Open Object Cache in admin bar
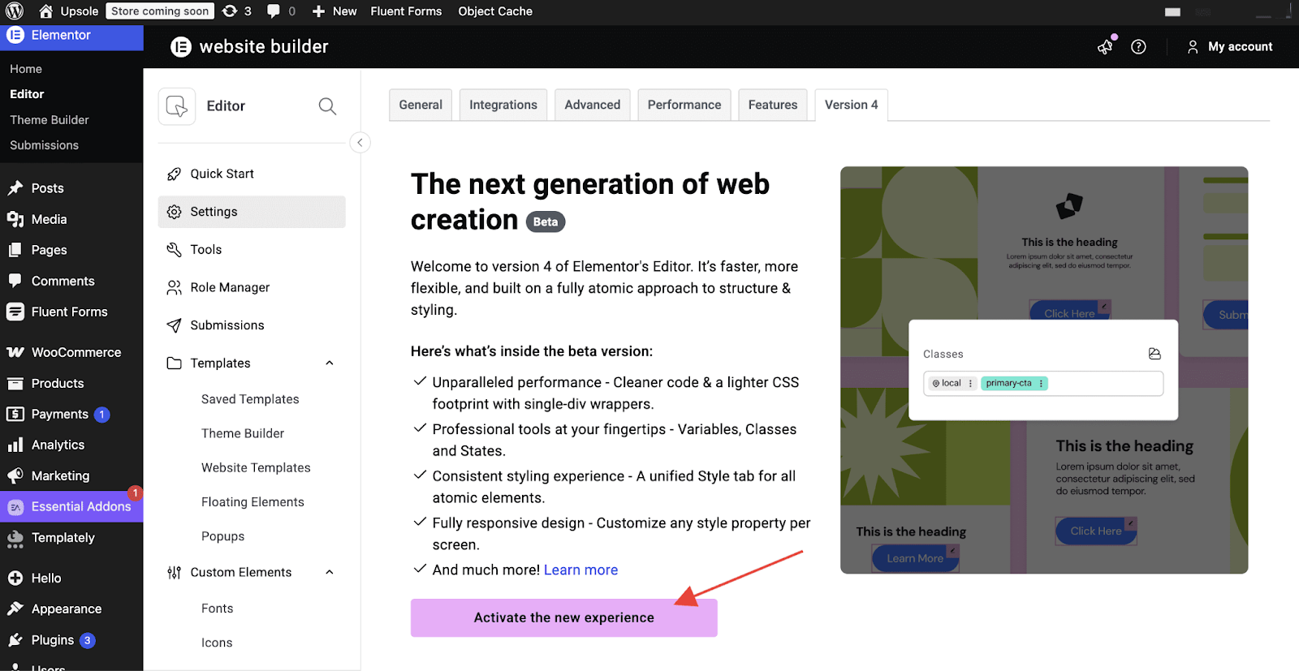The height and width of the screenshot is (671, 1299). click(495, 11)
